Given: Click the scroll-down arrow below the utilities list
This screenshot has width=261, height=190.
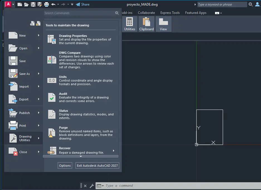Looking at the screenshot, I should (x=81, y=156).
